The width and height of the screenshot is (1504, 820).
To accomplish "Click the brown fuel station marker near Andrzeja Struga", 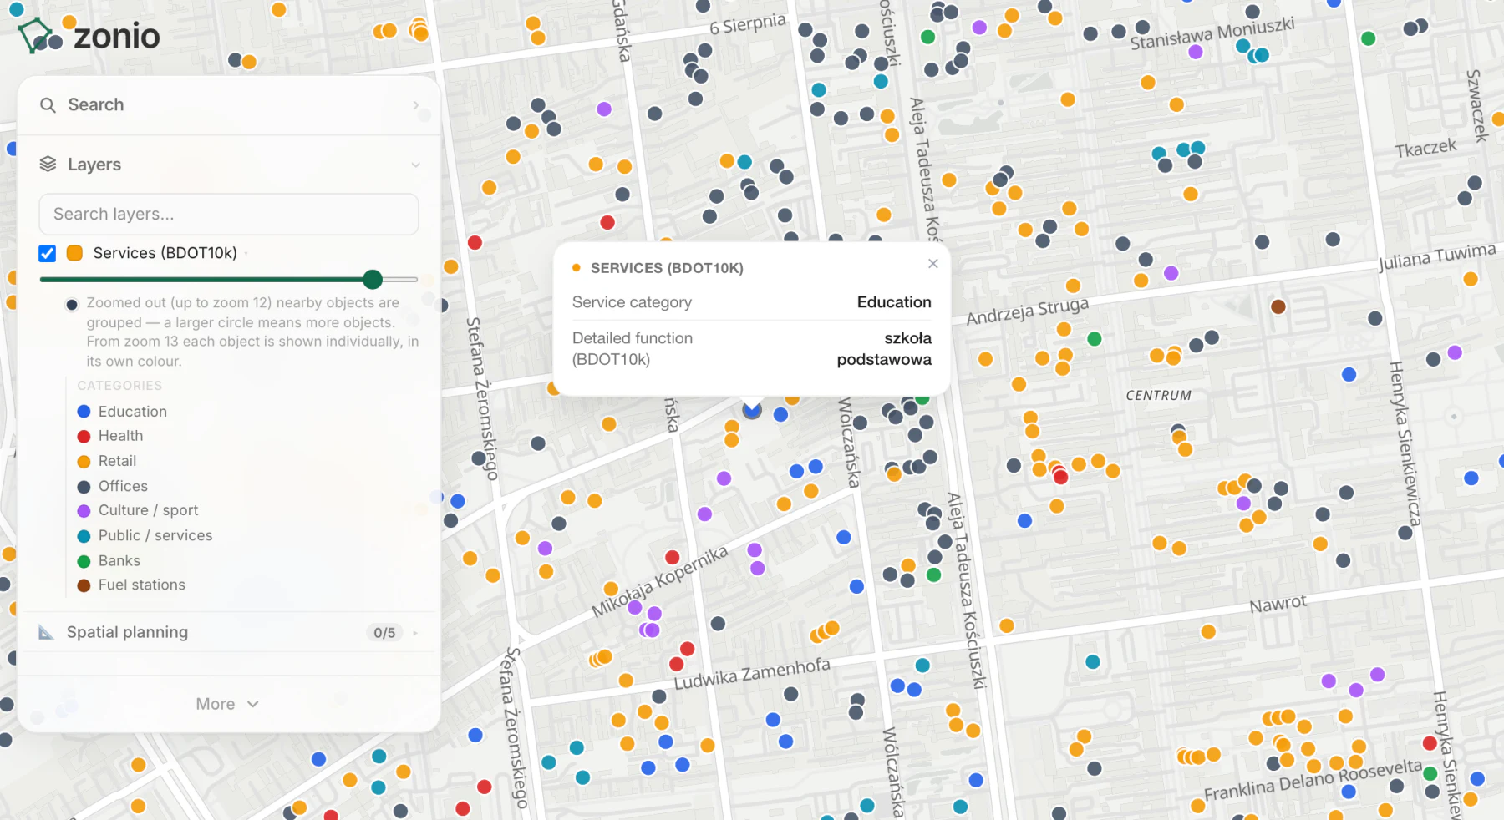I will tap(1278, 306).
